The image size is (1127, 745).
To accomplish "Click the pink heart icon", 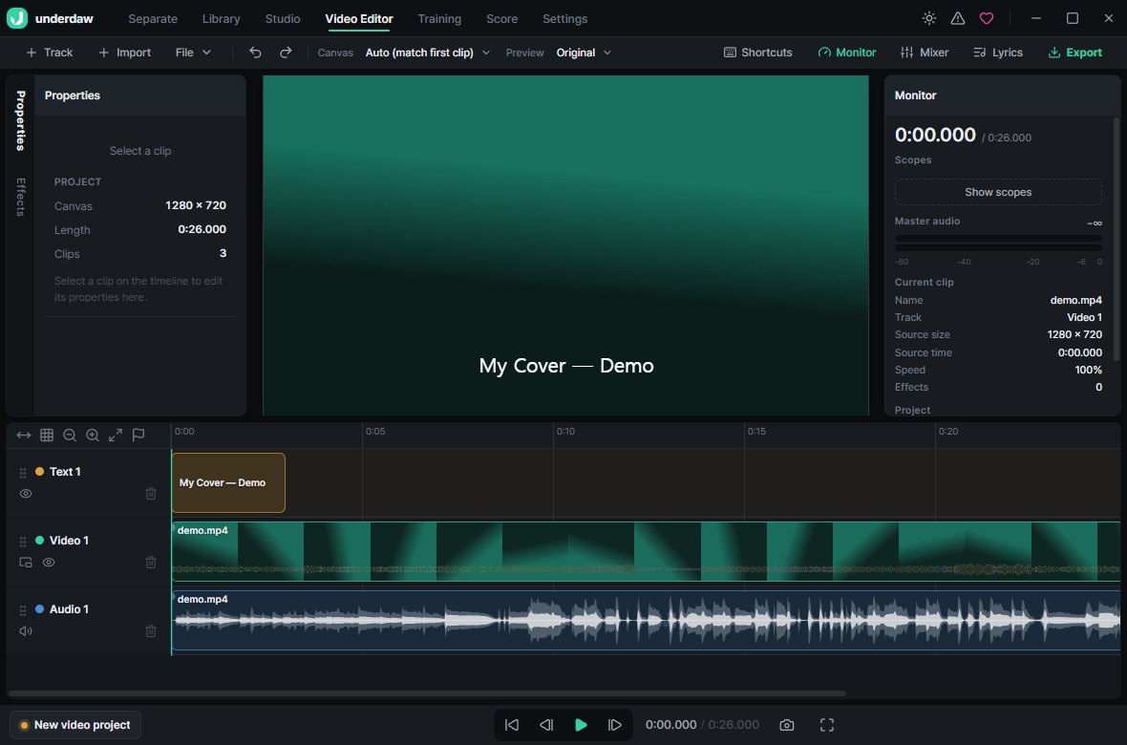I will click(987, 19).
